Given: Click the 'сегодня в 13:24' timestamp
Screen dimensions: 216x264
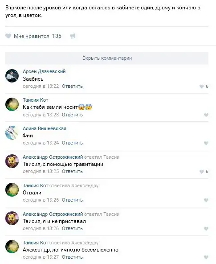Looking at the screenshot, I should tap(41, 143).
